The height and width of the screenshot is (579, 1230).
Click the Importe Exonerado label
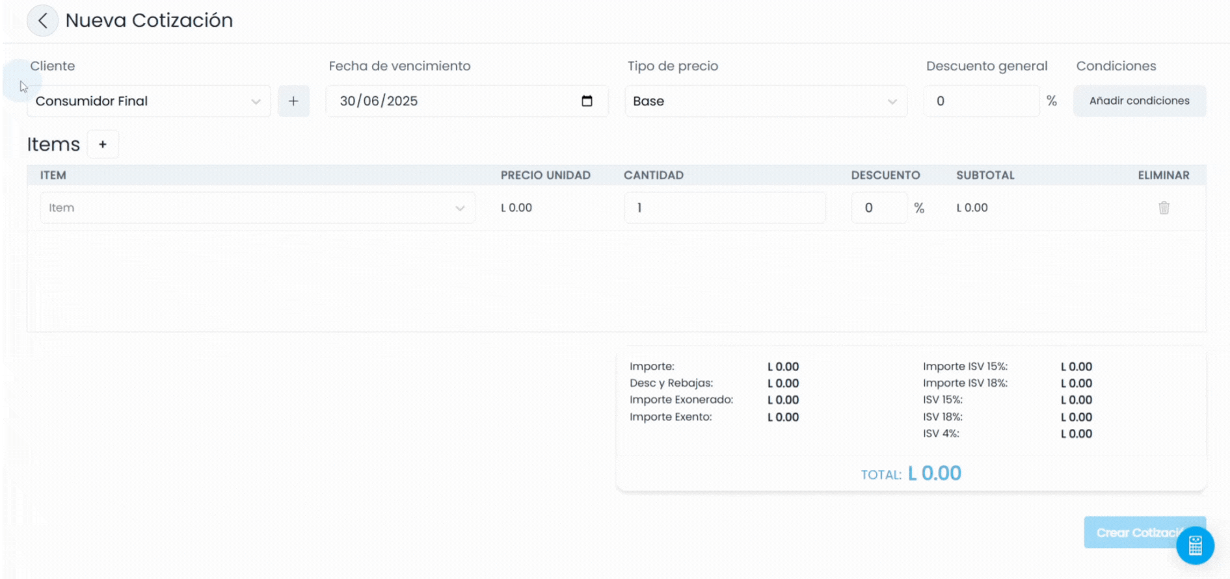pos(681,400)
